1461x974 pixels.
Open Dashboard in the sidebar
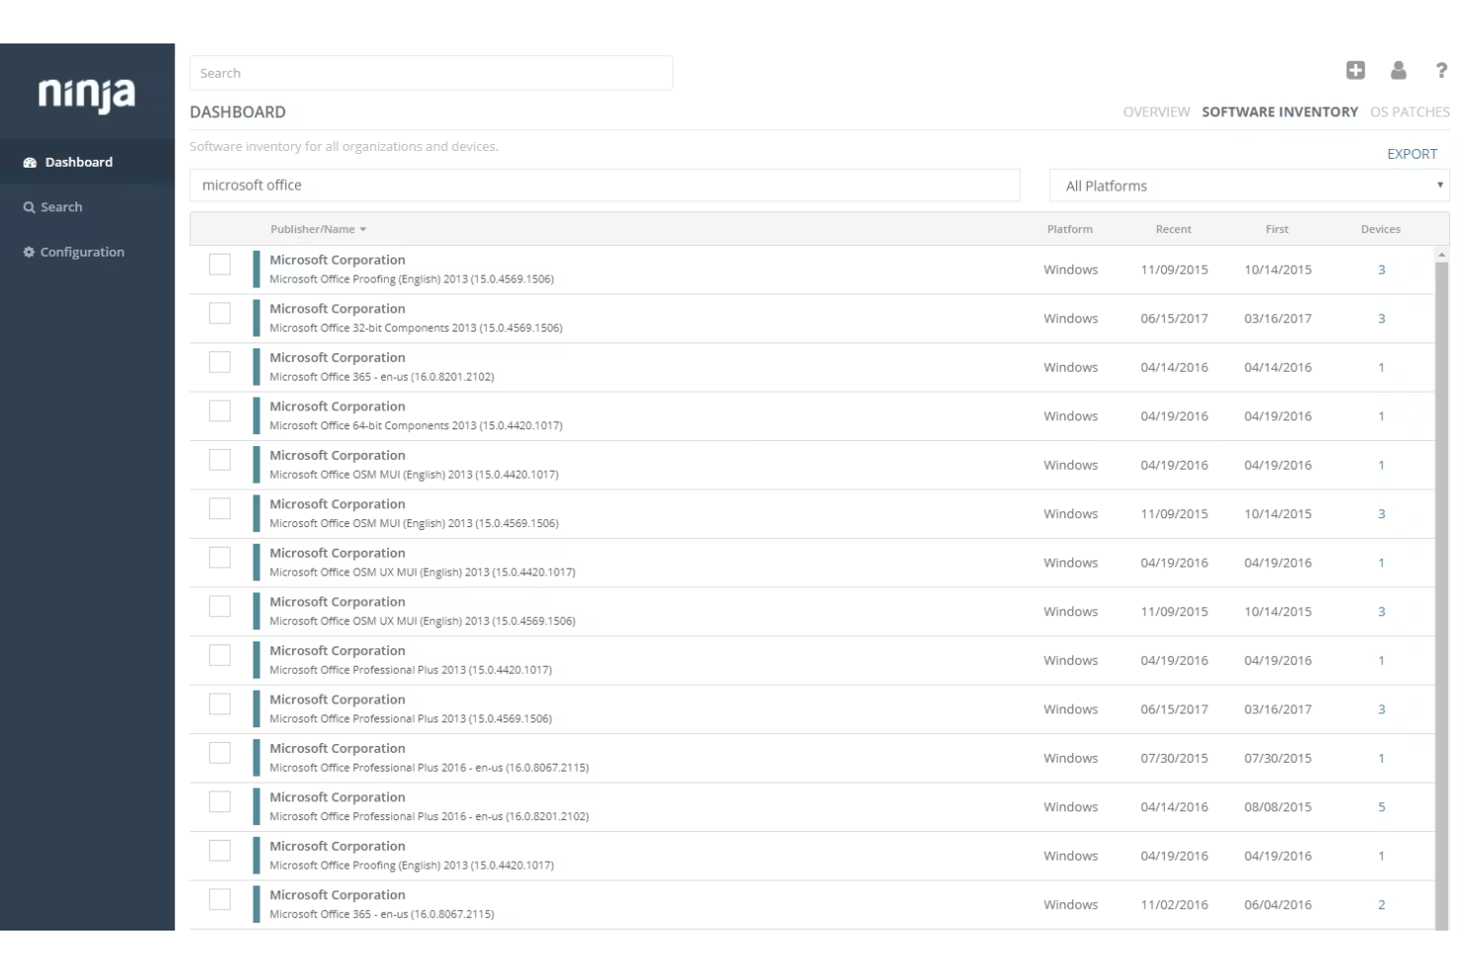(87, 163)
